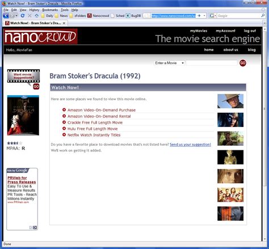The width and height of the screenshot is (269, 249).
Task: Open the blue-toned face thumbnail
Action: point(230,120)
